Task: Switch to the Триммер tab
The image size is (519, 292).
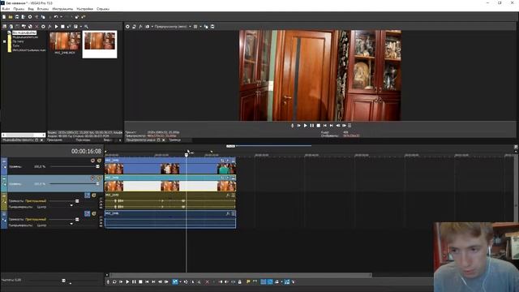Action: (175, 140)
